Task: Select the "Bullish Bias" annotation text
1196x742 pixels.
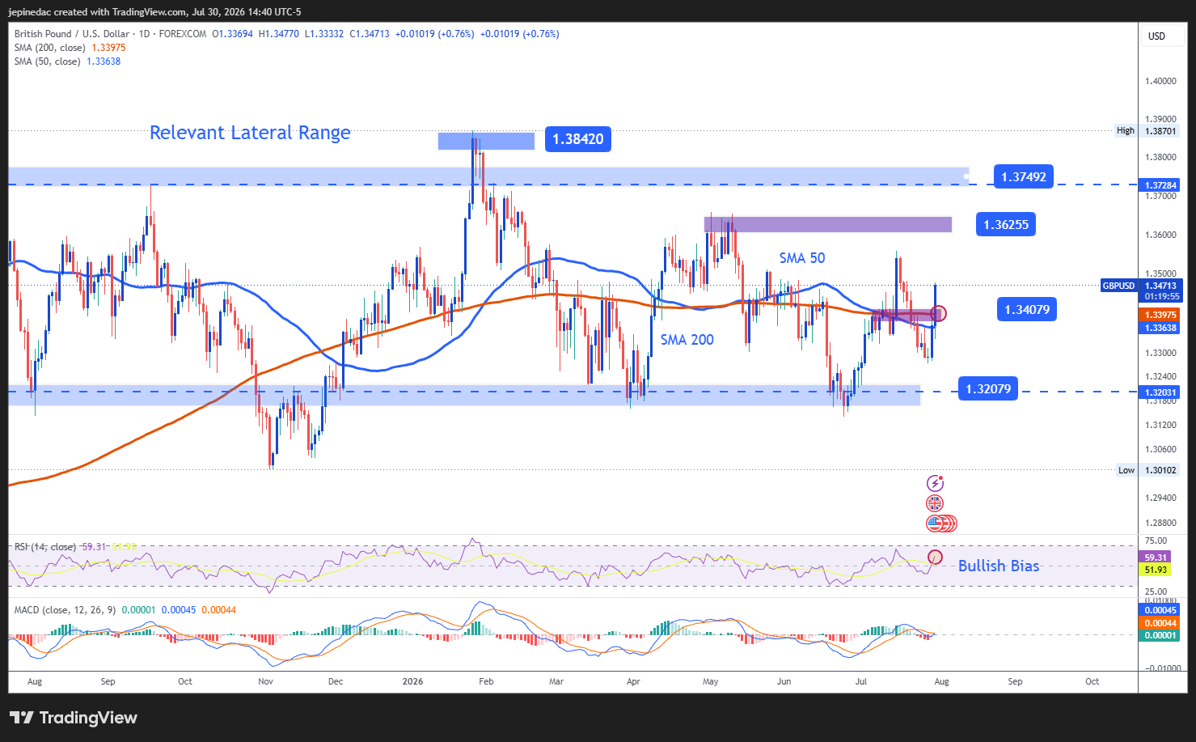Action: (999, 566)
